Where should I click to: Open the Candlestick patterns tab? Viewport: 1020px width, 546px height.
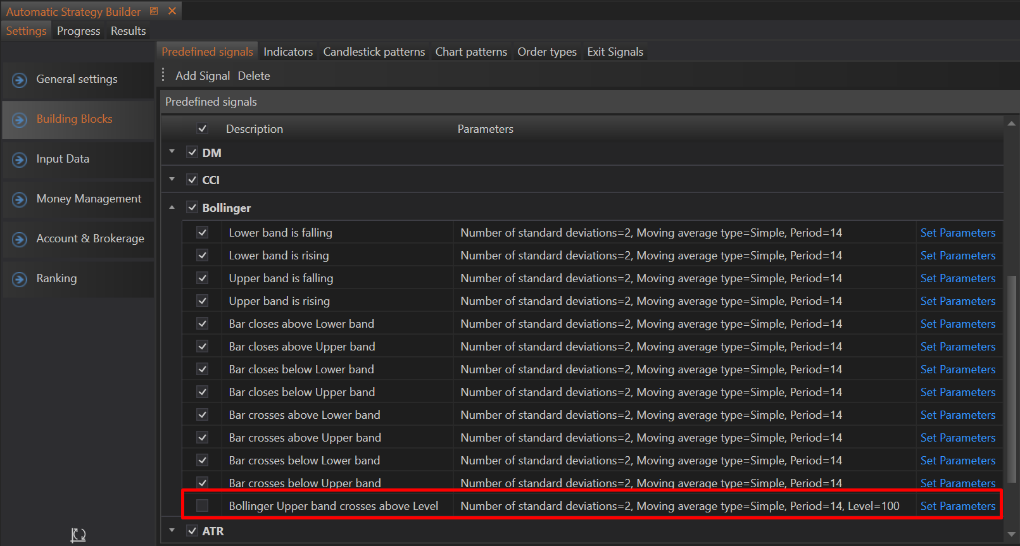click(x=374, y=52)
